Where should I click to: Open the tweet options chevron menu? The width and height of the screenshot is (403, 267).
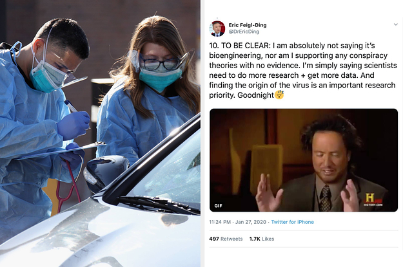(395, 24)
